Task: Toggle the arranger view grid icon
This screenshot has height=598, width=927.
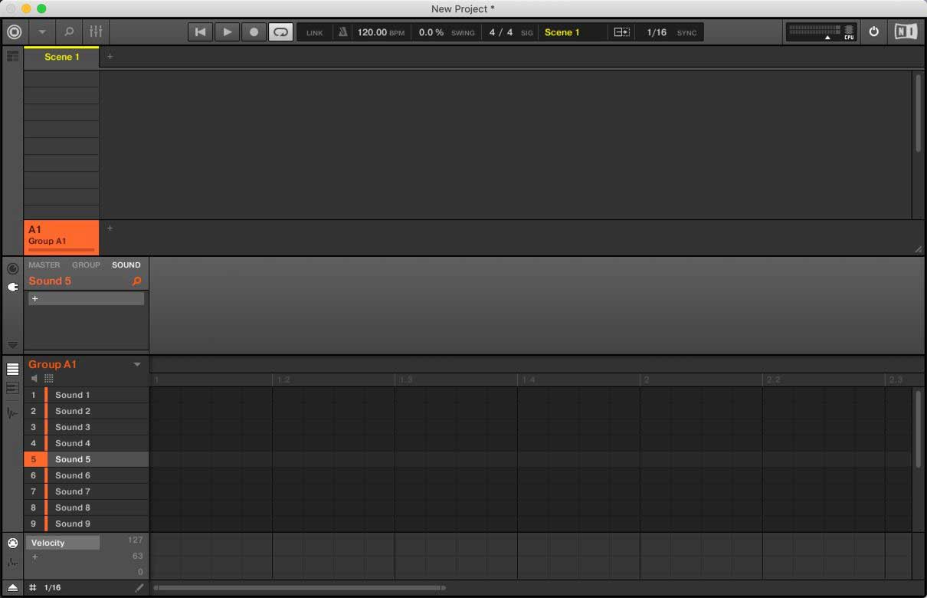Action: tap(12, 56)
